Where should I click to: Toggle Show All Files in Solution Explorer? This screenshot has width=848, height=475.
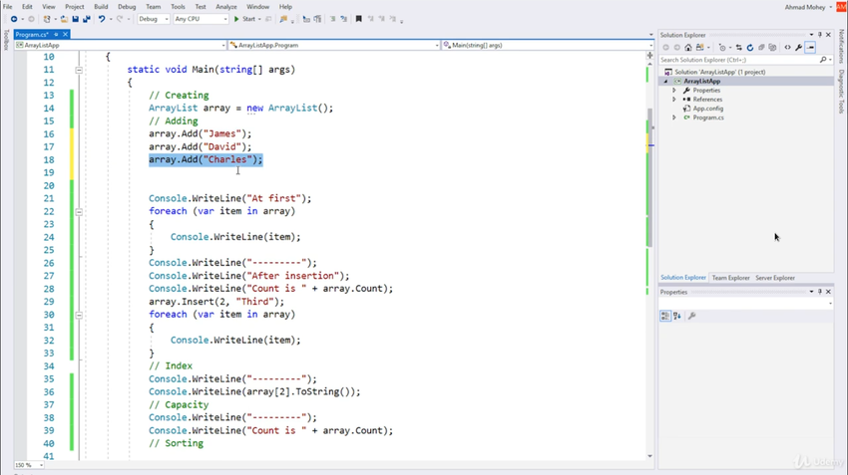[772, 48]
